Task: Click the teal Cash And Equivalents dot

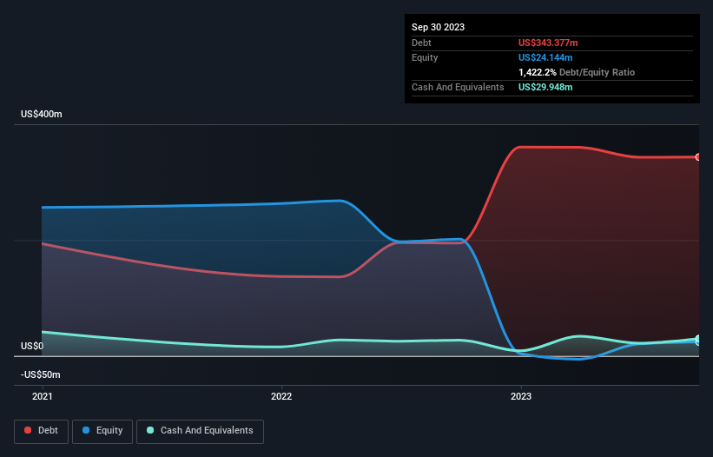Action: [150, 430]
